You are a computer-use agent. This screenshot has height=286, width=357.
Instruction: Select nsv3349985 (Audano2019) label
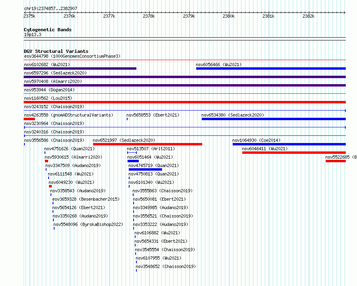(x=160, y=207)
